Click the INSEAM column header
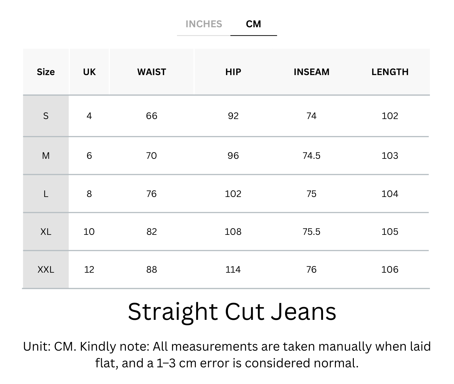This screenshot has width=454, height=384. pos(311,72)
